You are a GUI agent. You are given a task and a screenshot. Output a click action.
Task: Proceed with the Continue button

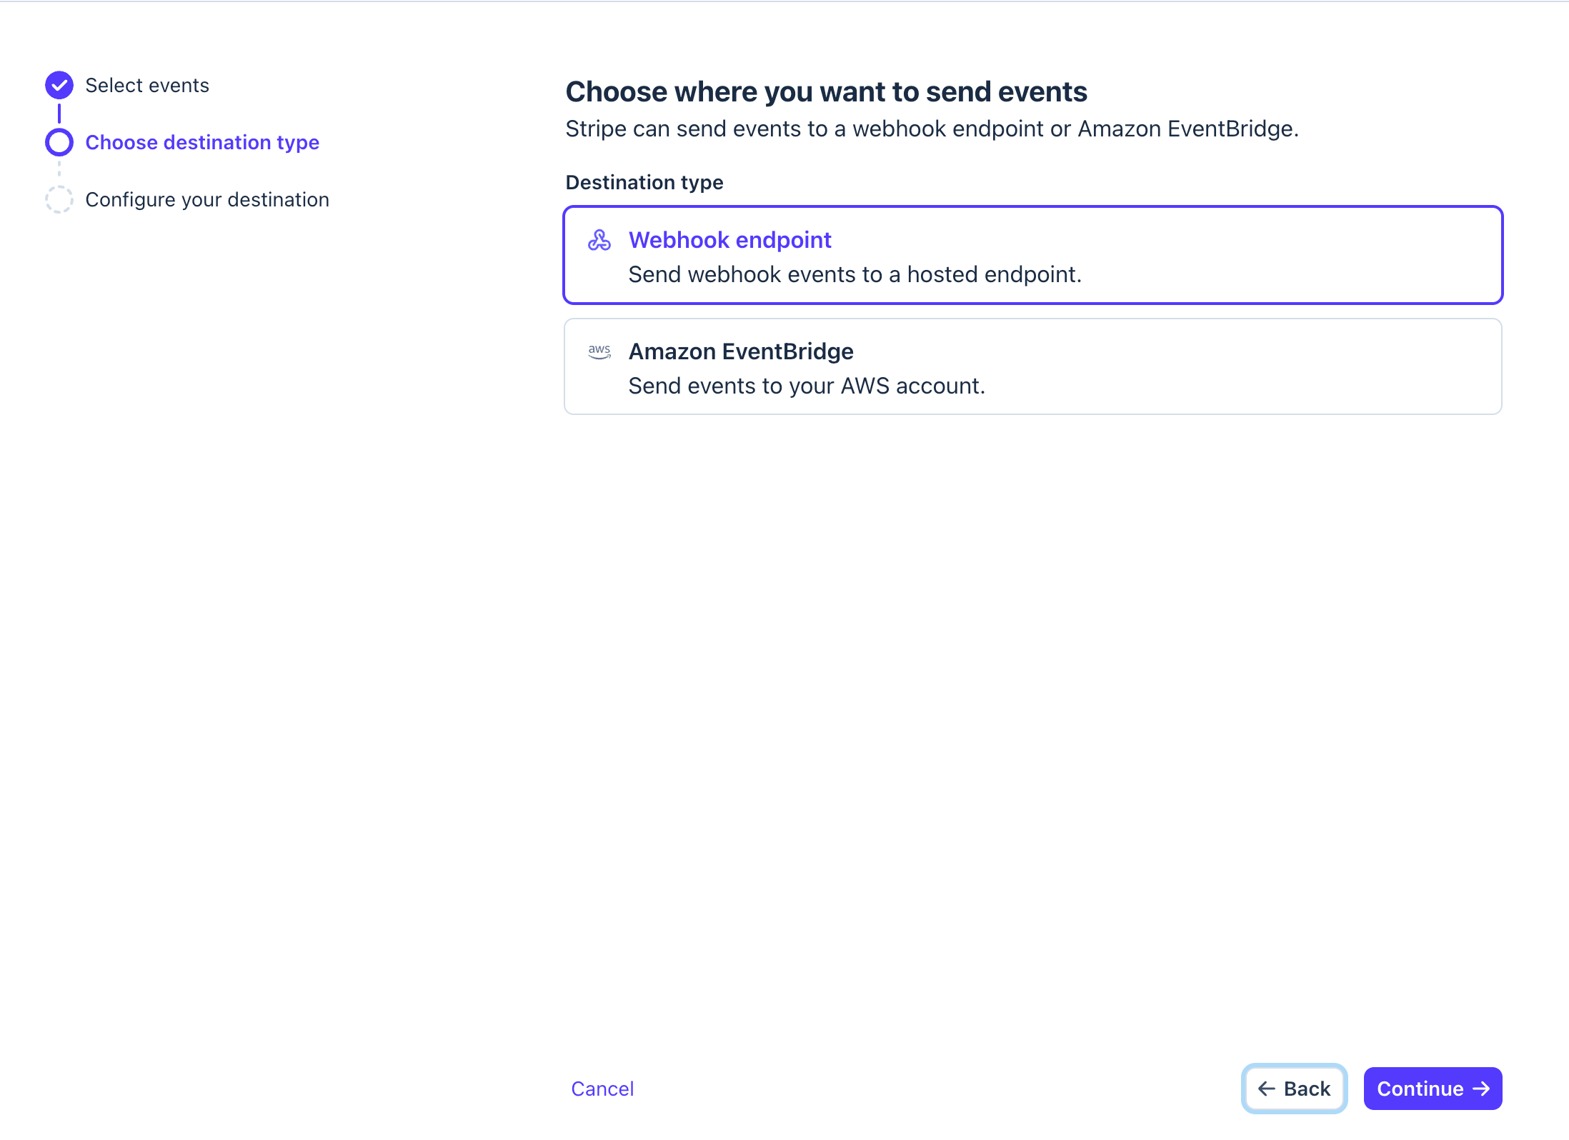(1433, 1089)
